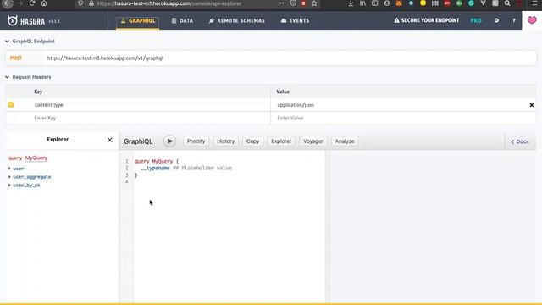Click the MyQuery name in Explorer

pos(36,158)
